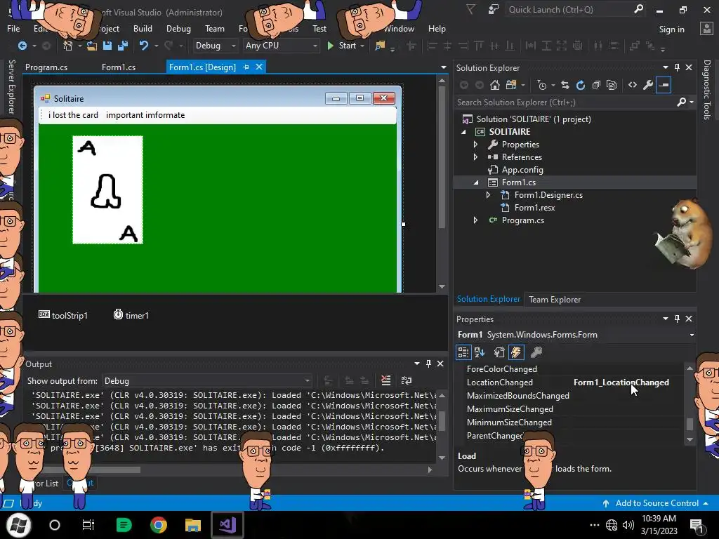The height and width of the screenshot is (539, 719).
Task: Click the 'i lost the card' toolstrip button
Action: (73, 115)
